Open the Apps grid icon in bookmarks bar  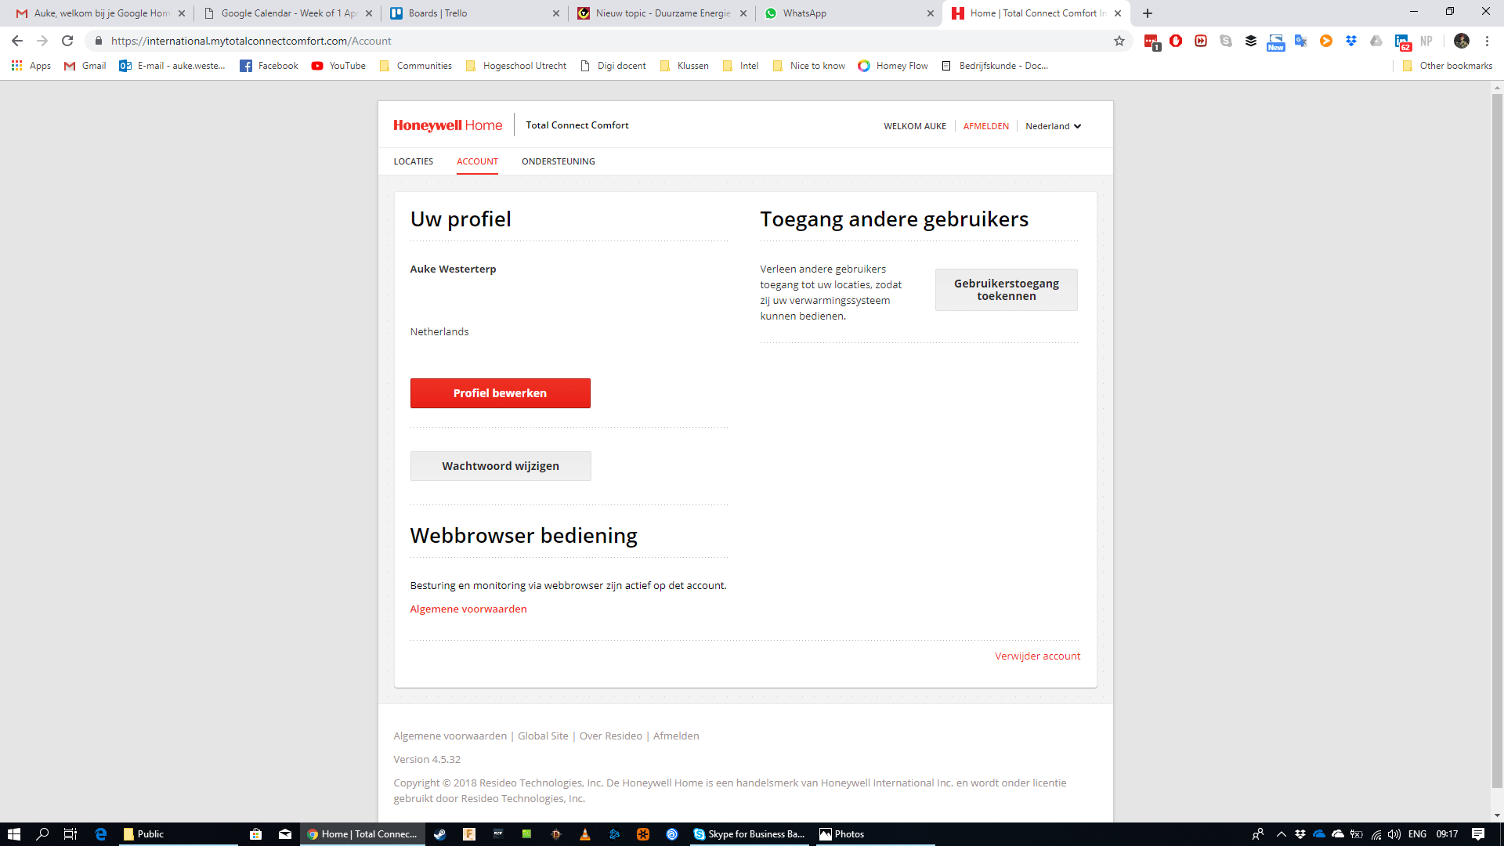(x=16, y=66)
